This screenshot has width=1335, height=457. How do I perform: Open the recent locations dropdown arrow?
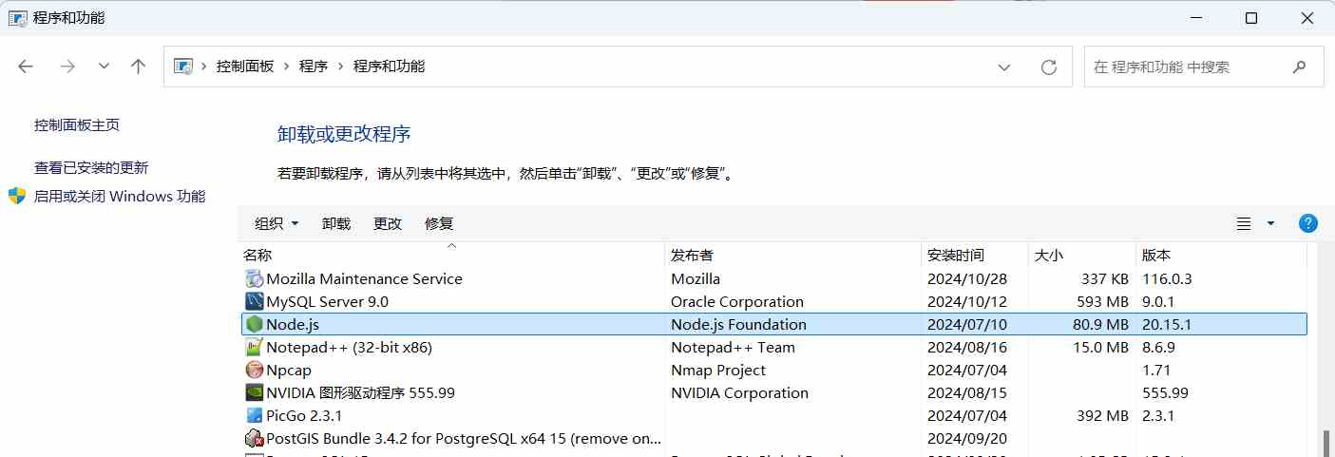pos(105,66)
